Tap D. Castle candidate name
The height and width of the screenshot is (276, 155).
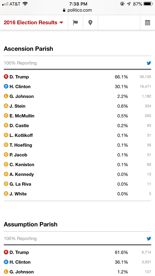click(x=19, y=125)
